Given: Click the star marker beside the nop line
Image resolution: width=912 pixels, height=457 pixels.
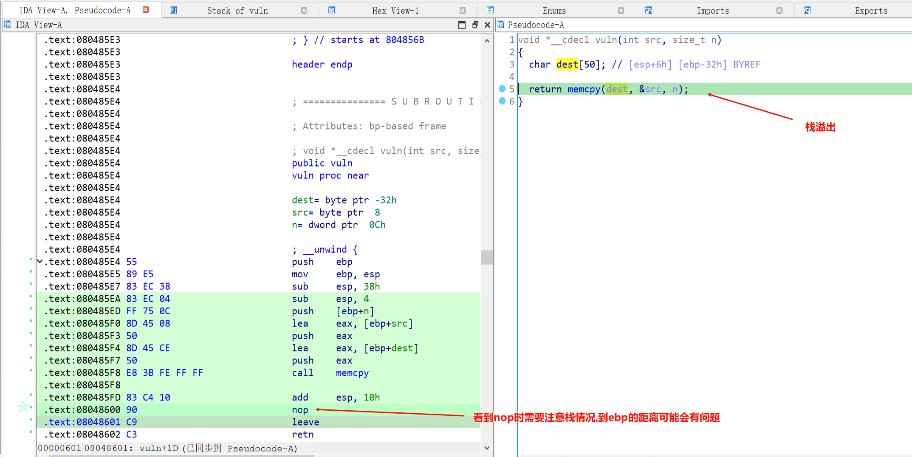Looking at the screenshot, I should coord(23,407).
